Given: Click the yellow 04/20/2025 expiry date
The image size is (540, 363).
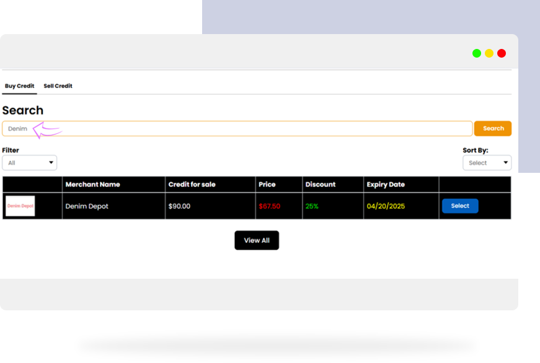Looking at the screenshot, I should [386, 206].
